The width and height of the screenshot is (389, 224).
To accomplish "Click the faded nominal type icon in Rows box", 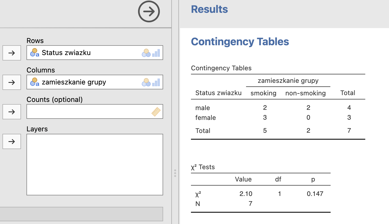I will pyautogui.click(x=146, y=53).
